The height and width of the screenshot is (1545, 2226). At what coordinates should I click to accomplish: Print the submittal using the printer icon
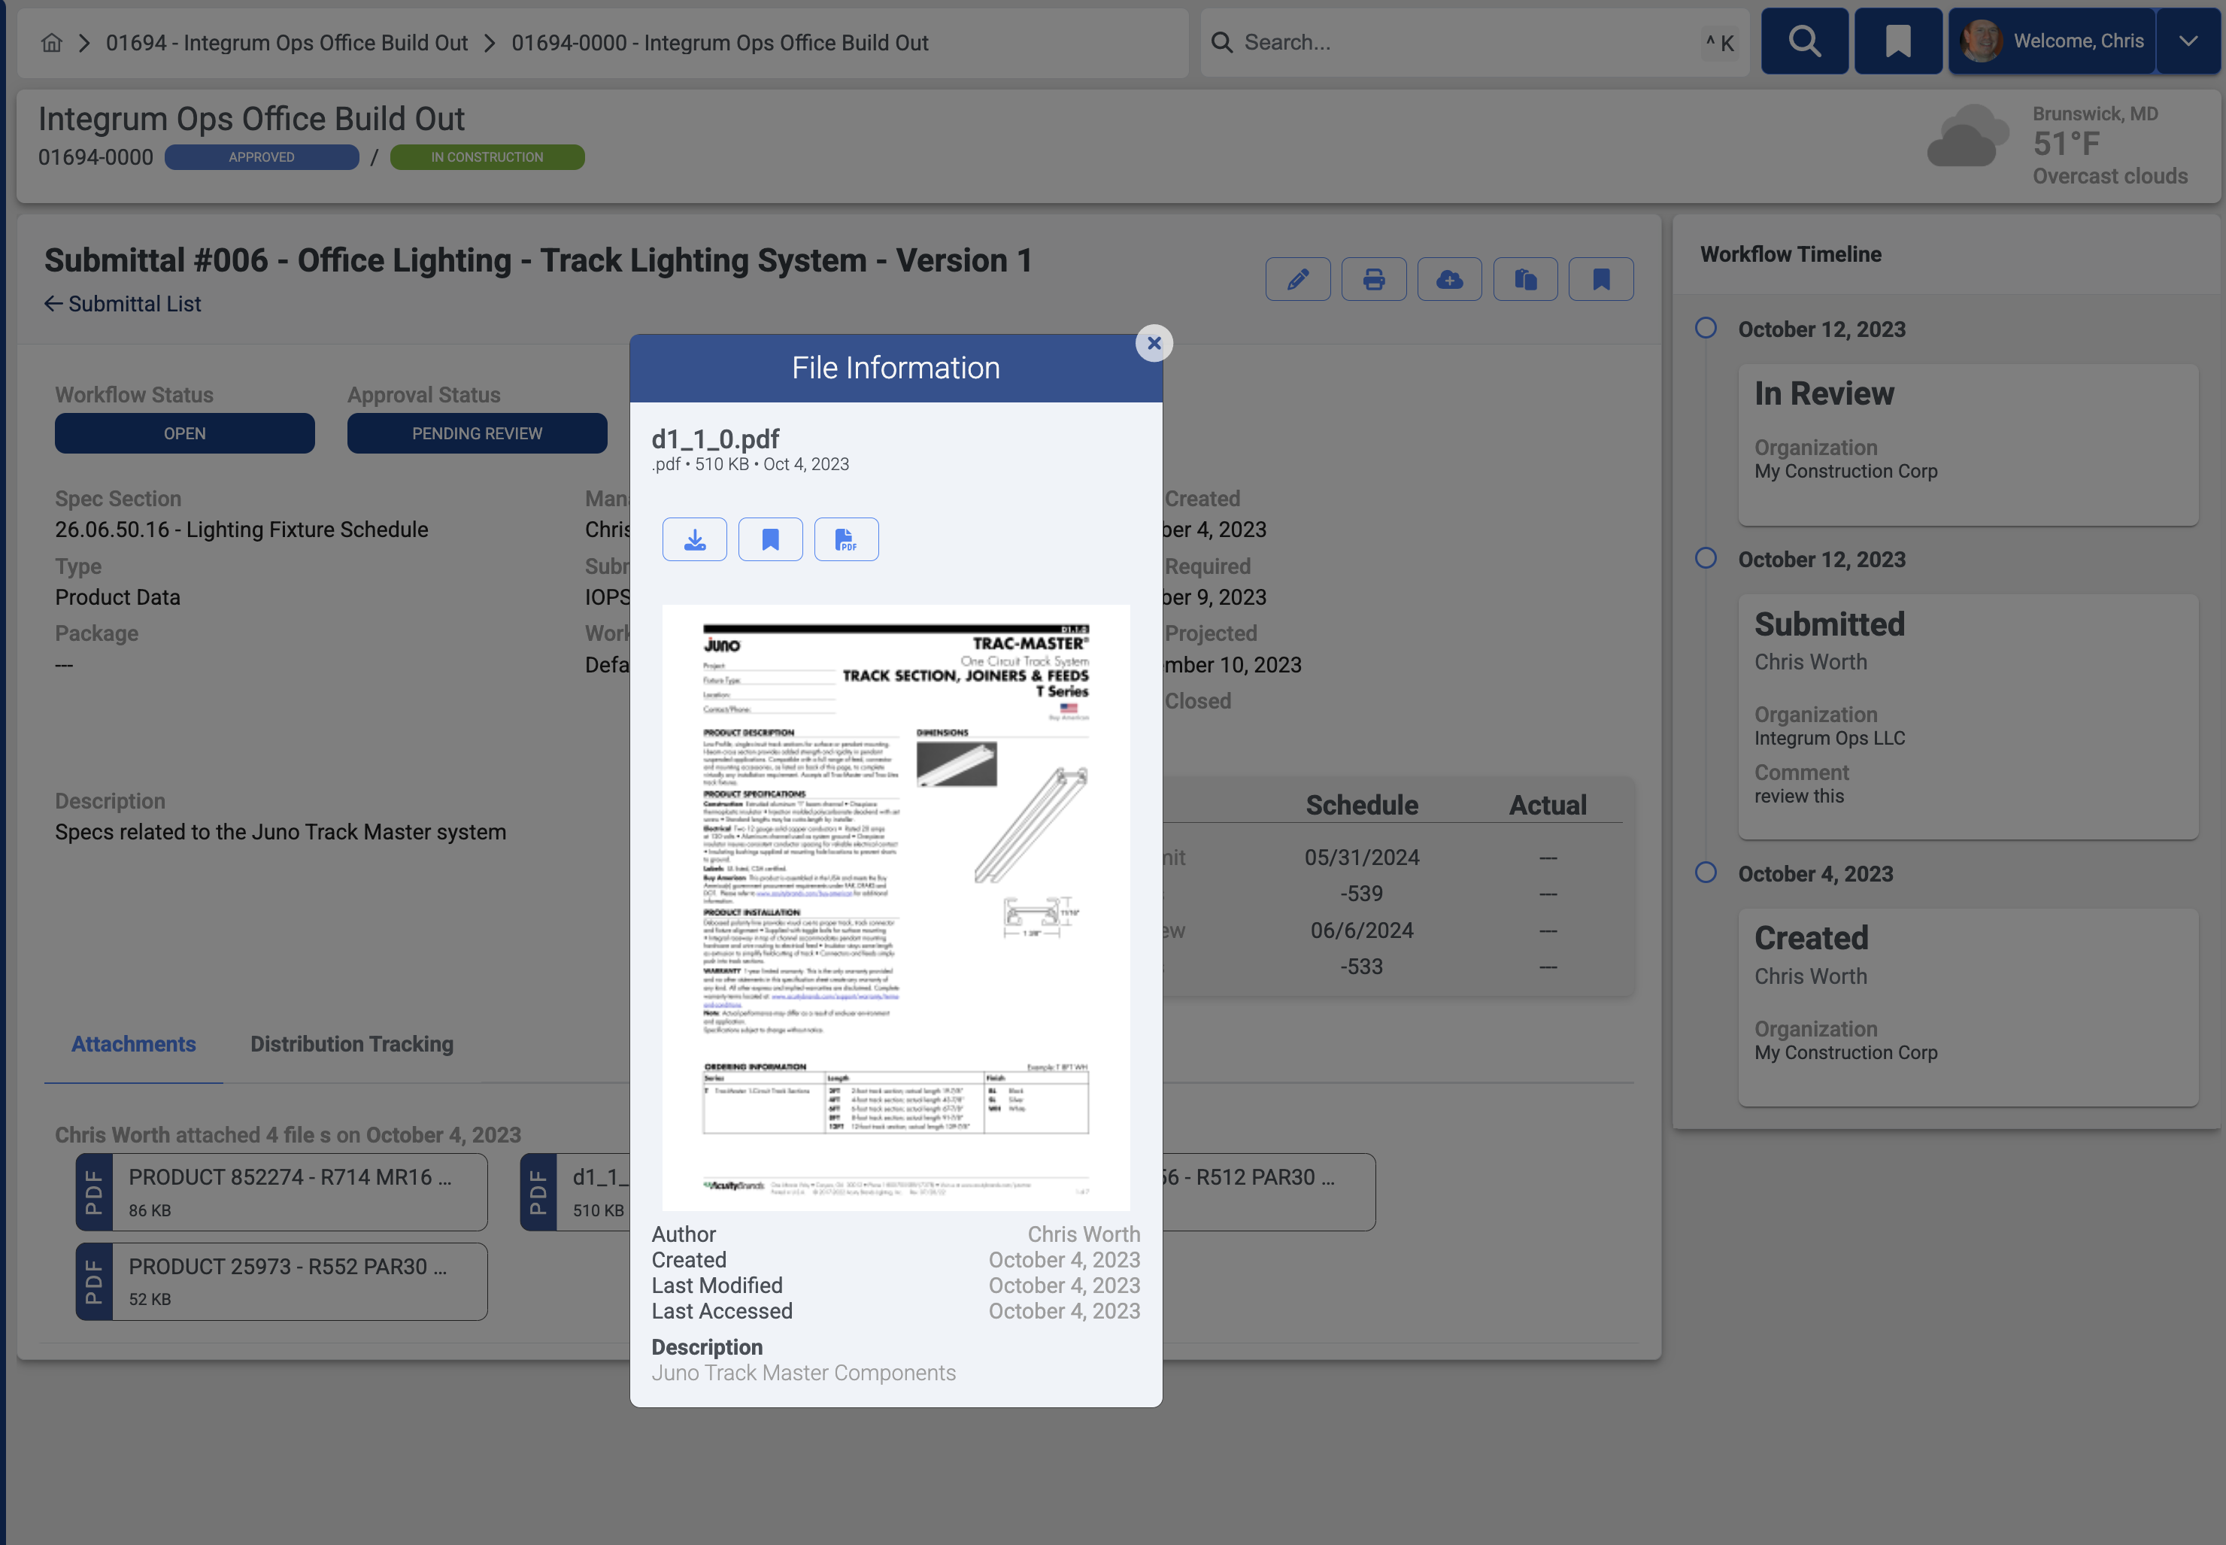click(1373, 280)
